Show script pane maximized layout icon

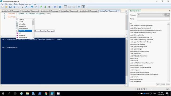74,7
